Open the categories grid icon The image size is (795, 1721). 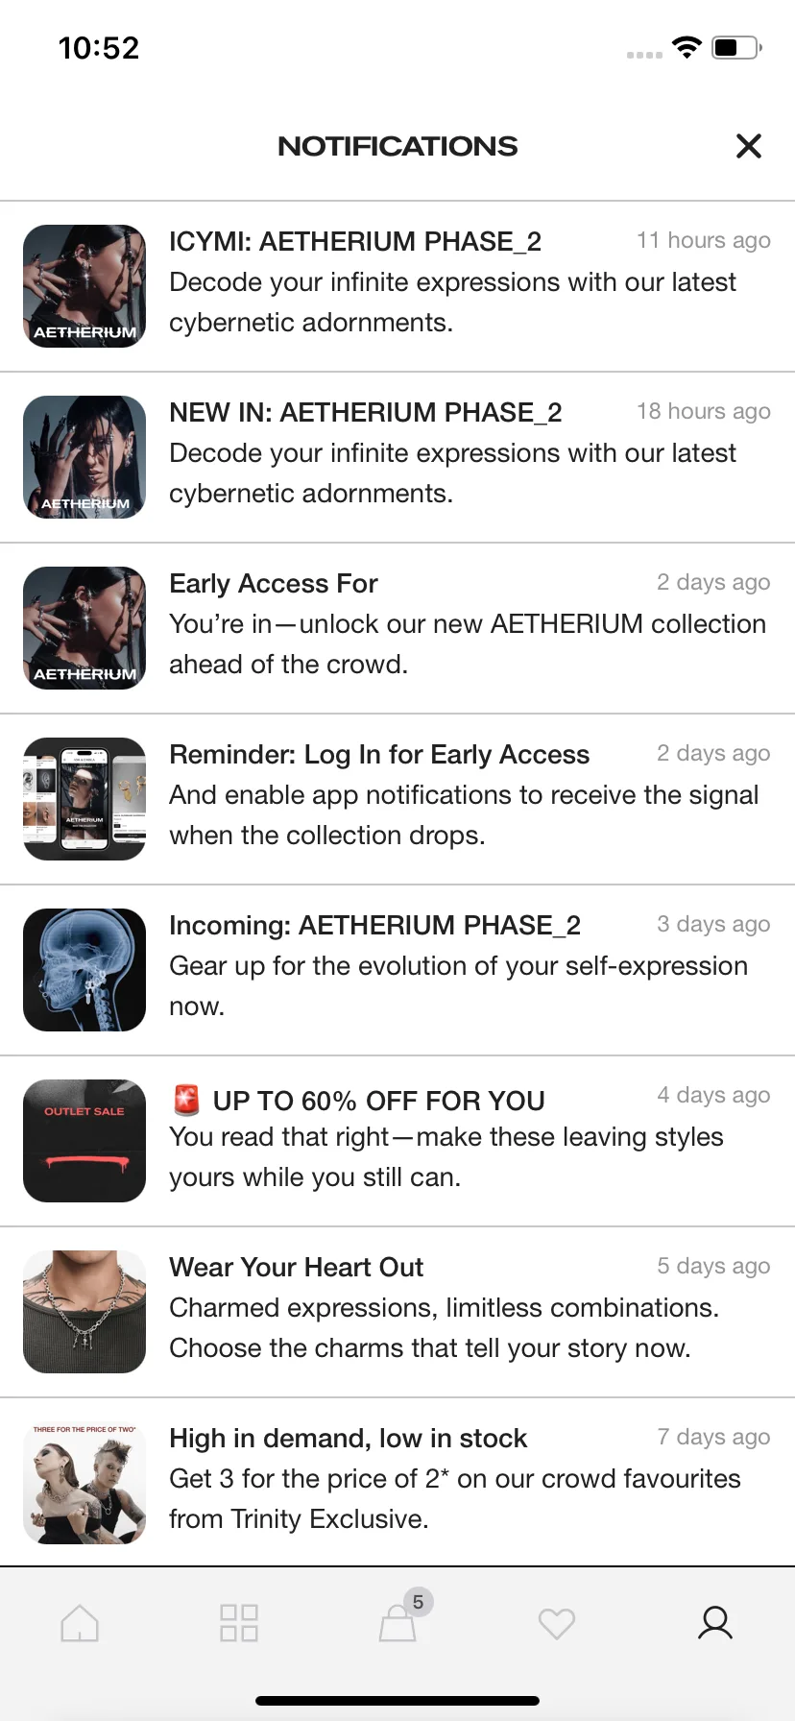click(x=238, y=1623)
